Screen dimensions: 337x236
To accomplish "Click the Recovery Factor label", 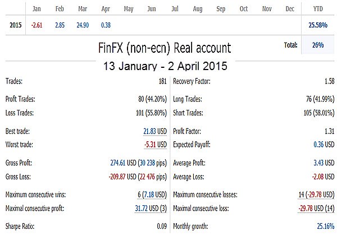I will (192, 81).
